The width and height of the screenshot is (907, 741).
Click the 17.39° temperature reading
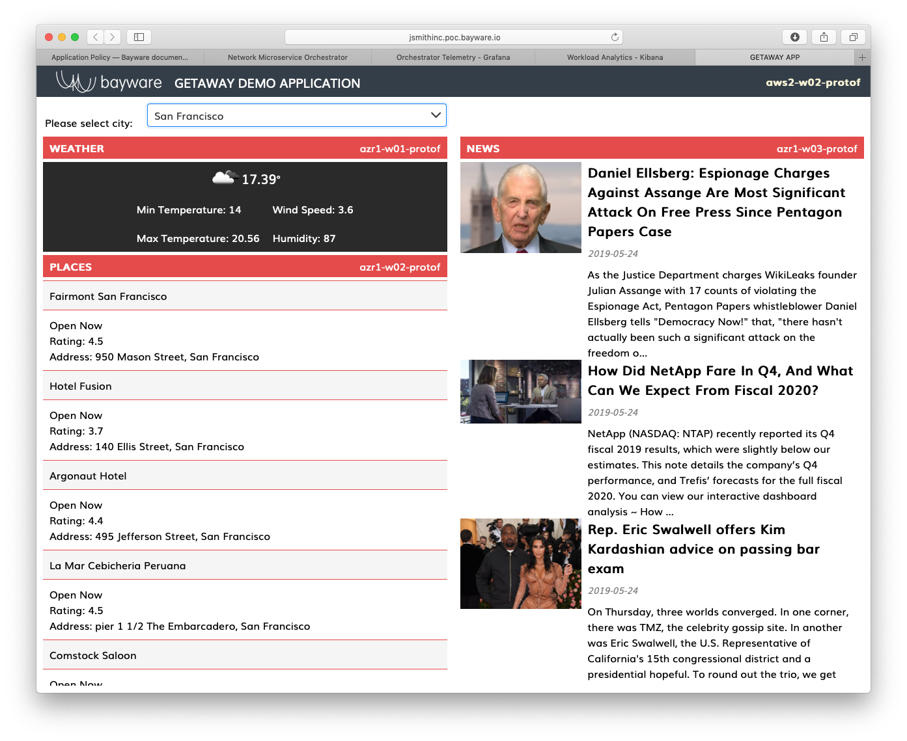point(261,180)
